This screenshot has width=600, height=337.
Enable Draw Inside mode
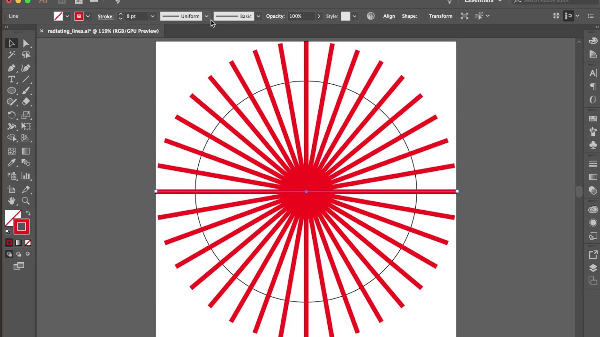(x=28, y=254)
